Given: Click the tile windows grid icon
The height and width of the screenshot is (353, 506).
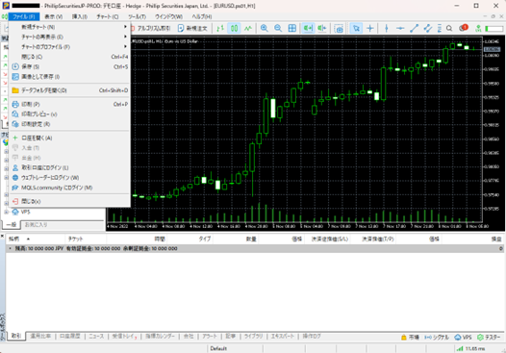Looking at the screenshot, I should [x=292, y=29].
